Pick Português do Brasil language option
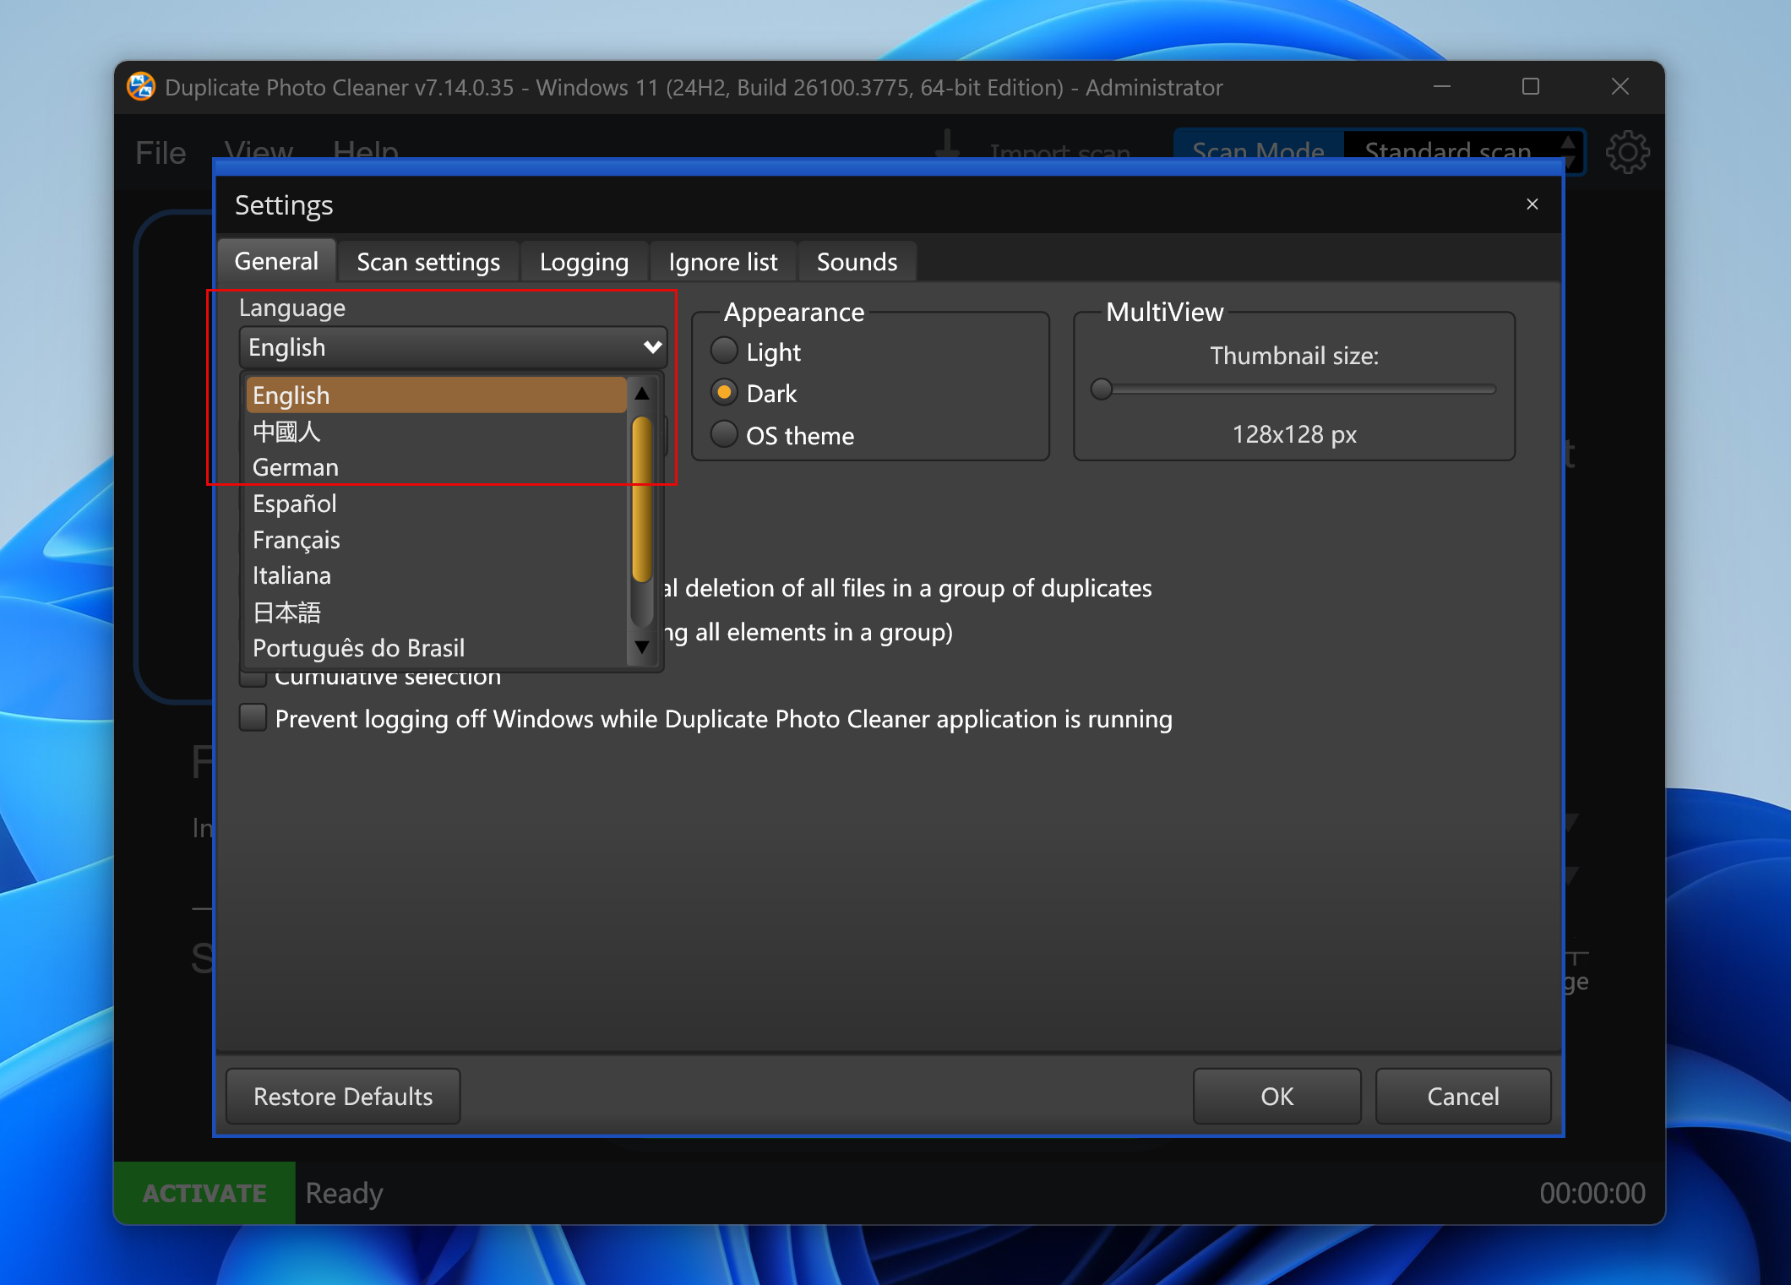Viewport: 1791px width, 1285px height. click(358, 648)
